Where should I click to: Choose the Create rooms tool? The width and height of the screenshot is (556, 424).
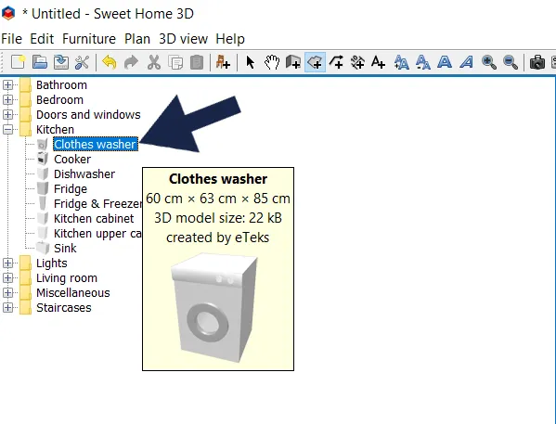pyautogui.click(x=315, y=62)
